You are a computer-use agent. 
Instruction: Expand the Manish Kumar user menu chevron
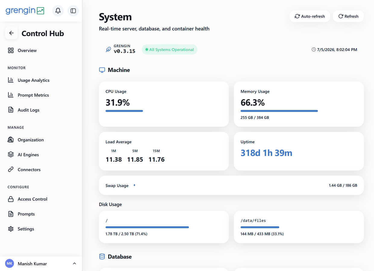pyautogui.click(x=74, y=263)
